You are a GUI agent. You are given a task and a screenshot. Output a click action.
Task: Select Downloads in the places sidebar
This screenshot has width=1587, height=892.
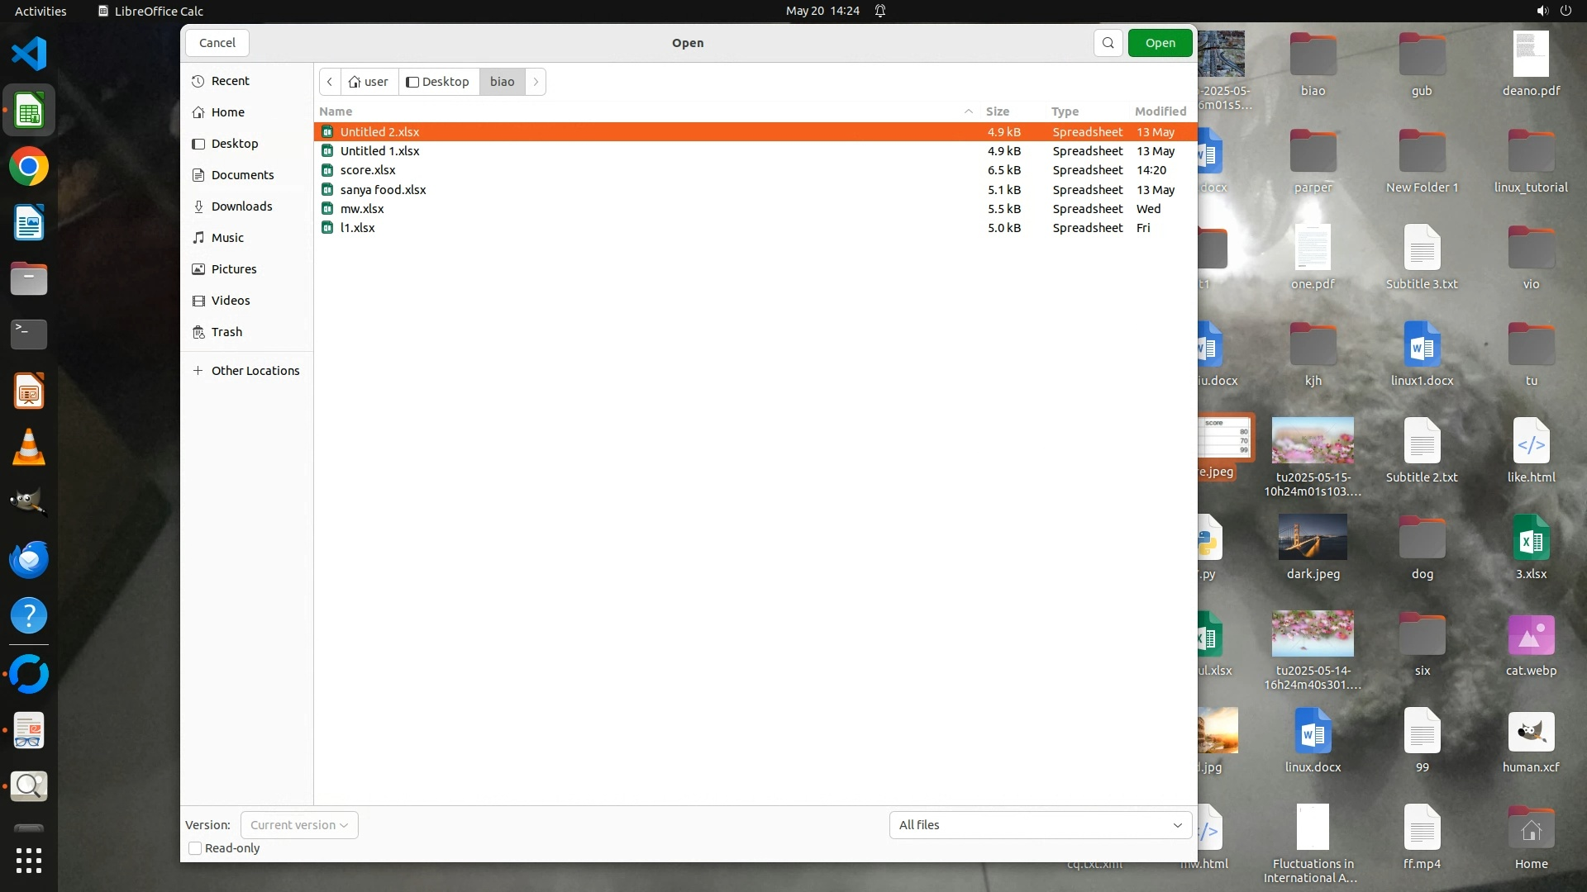[241, 206]
